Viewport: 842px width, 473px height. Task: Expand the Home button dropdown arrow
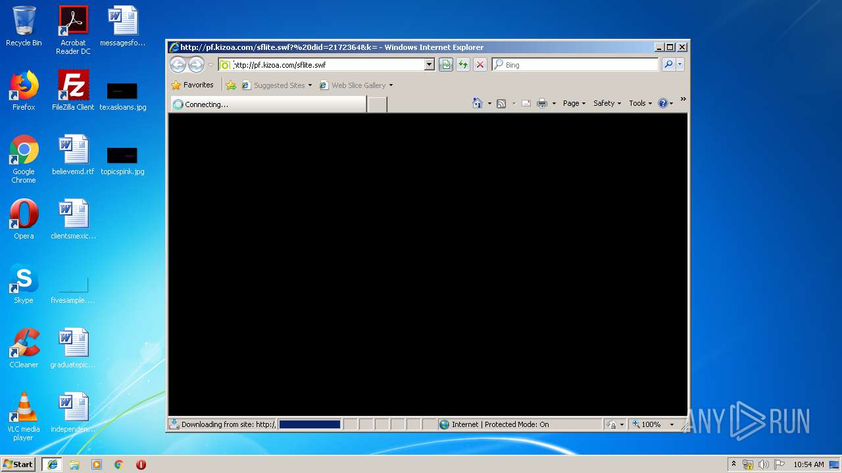click(x=489, y=104)
